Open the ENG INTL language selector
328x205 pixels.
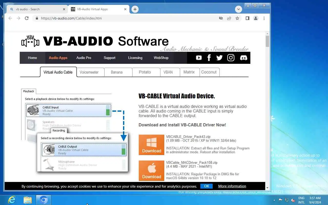[x=301, y=200]
